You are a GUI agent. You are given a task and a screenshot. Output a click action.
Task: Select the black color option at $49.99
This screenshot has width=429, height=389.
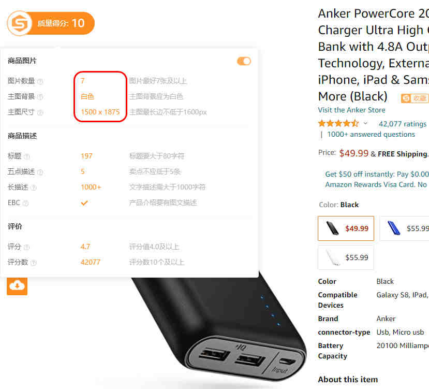[x=346, y=228]
